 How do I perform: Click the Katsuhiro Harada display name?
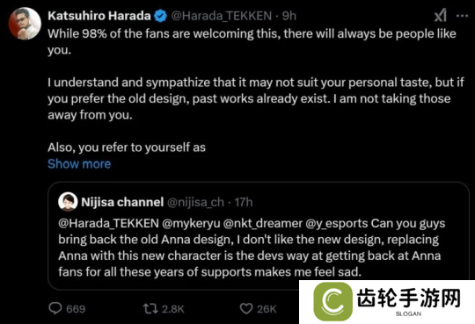[x=99, y=16]
